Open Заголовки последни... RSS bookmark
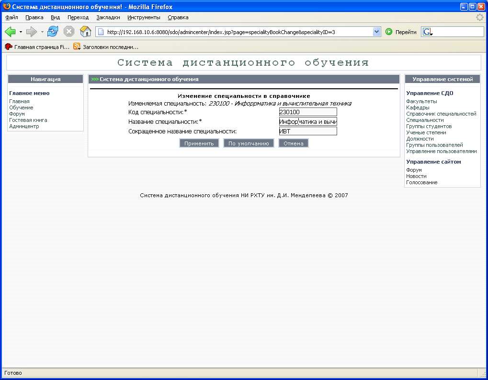This screenshot has width=488, height=380. pyautogui.click(x=106, y=47)
